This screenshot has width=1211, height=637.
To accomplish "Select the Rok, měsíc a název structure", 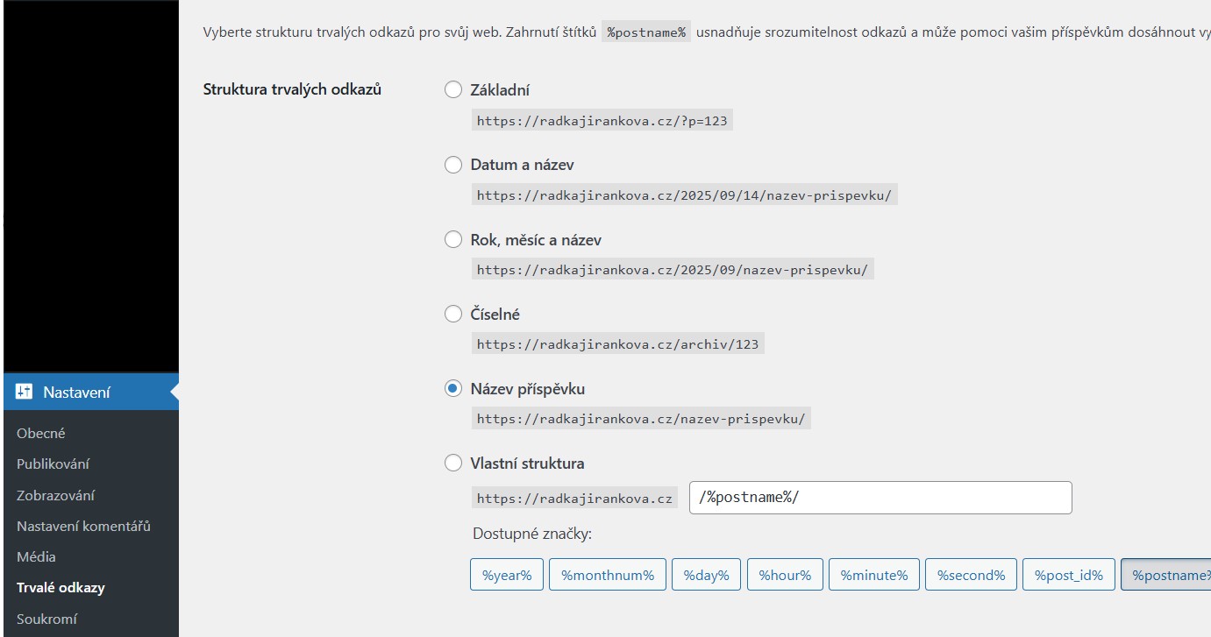I will 453,238.
